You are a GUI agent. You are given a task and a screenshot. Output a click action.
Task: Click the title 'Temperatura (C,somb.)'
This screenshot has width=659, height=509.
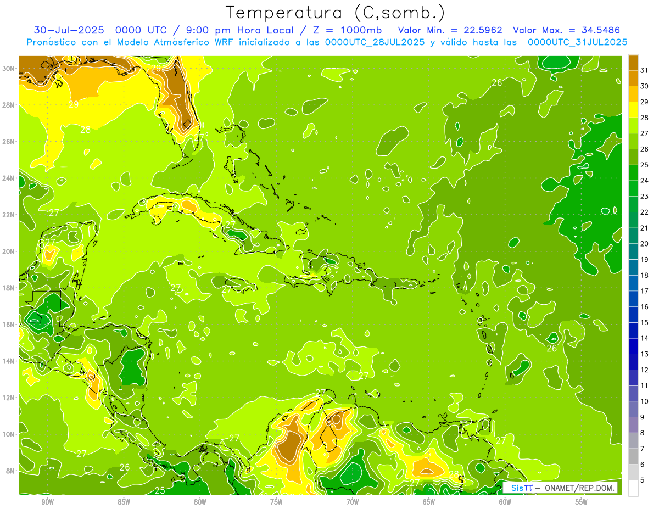click(x=336, y=13)
